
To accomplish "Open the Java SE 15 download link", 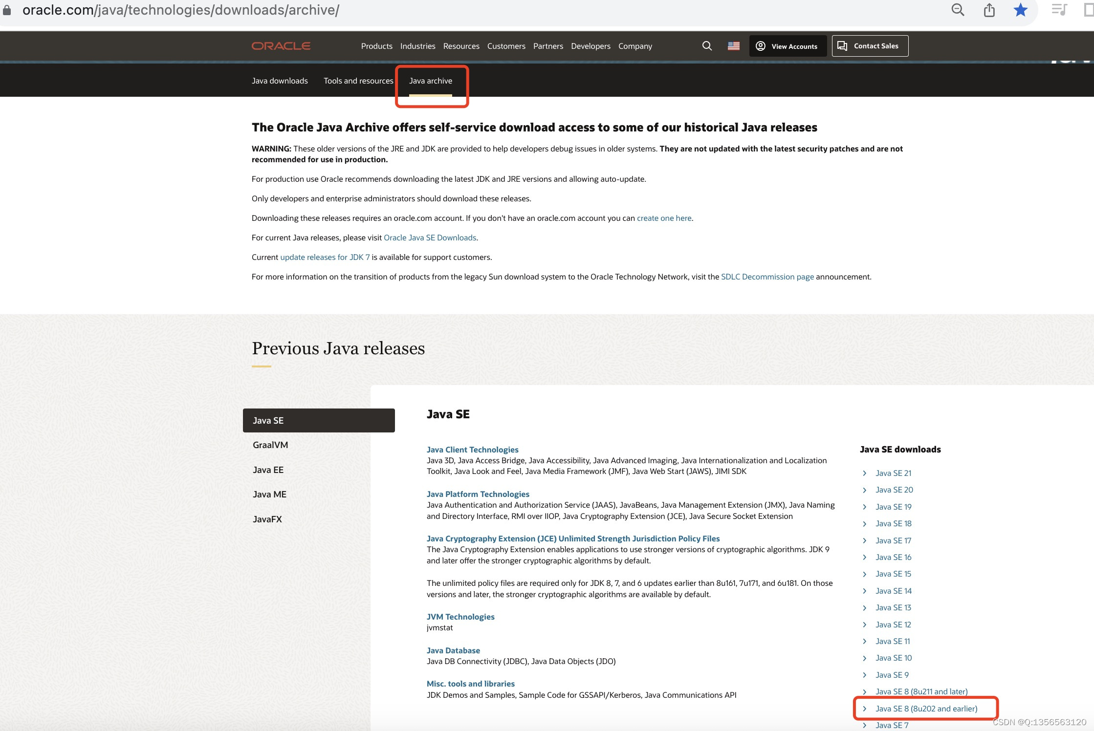I will tap(893, 574).
